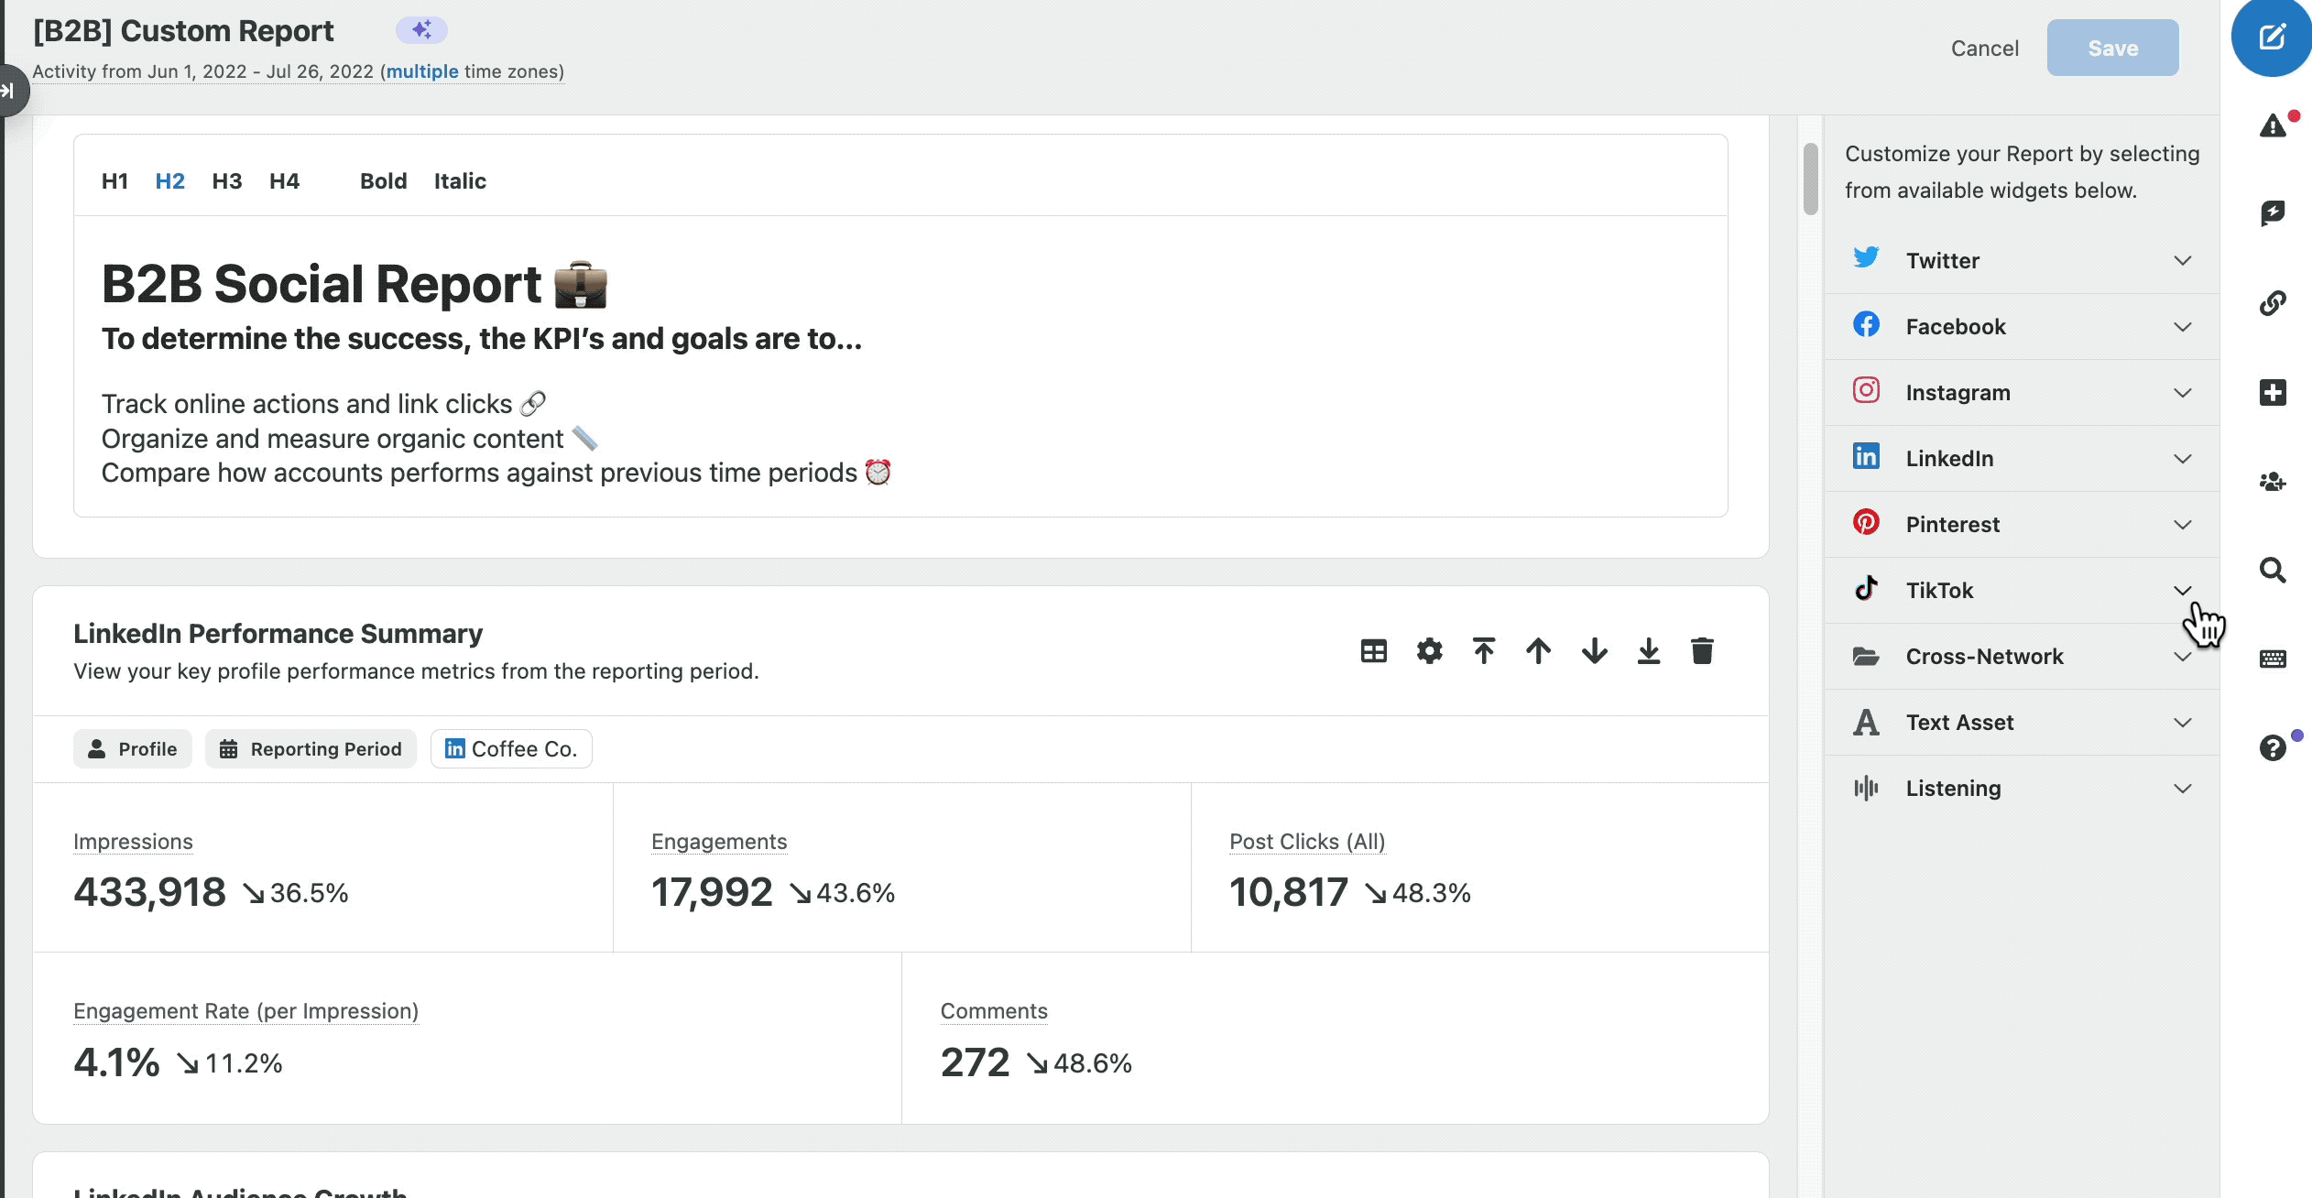Click the link chain icon in sidebar
2312x1198 pixels.
tap(2273, 302)
